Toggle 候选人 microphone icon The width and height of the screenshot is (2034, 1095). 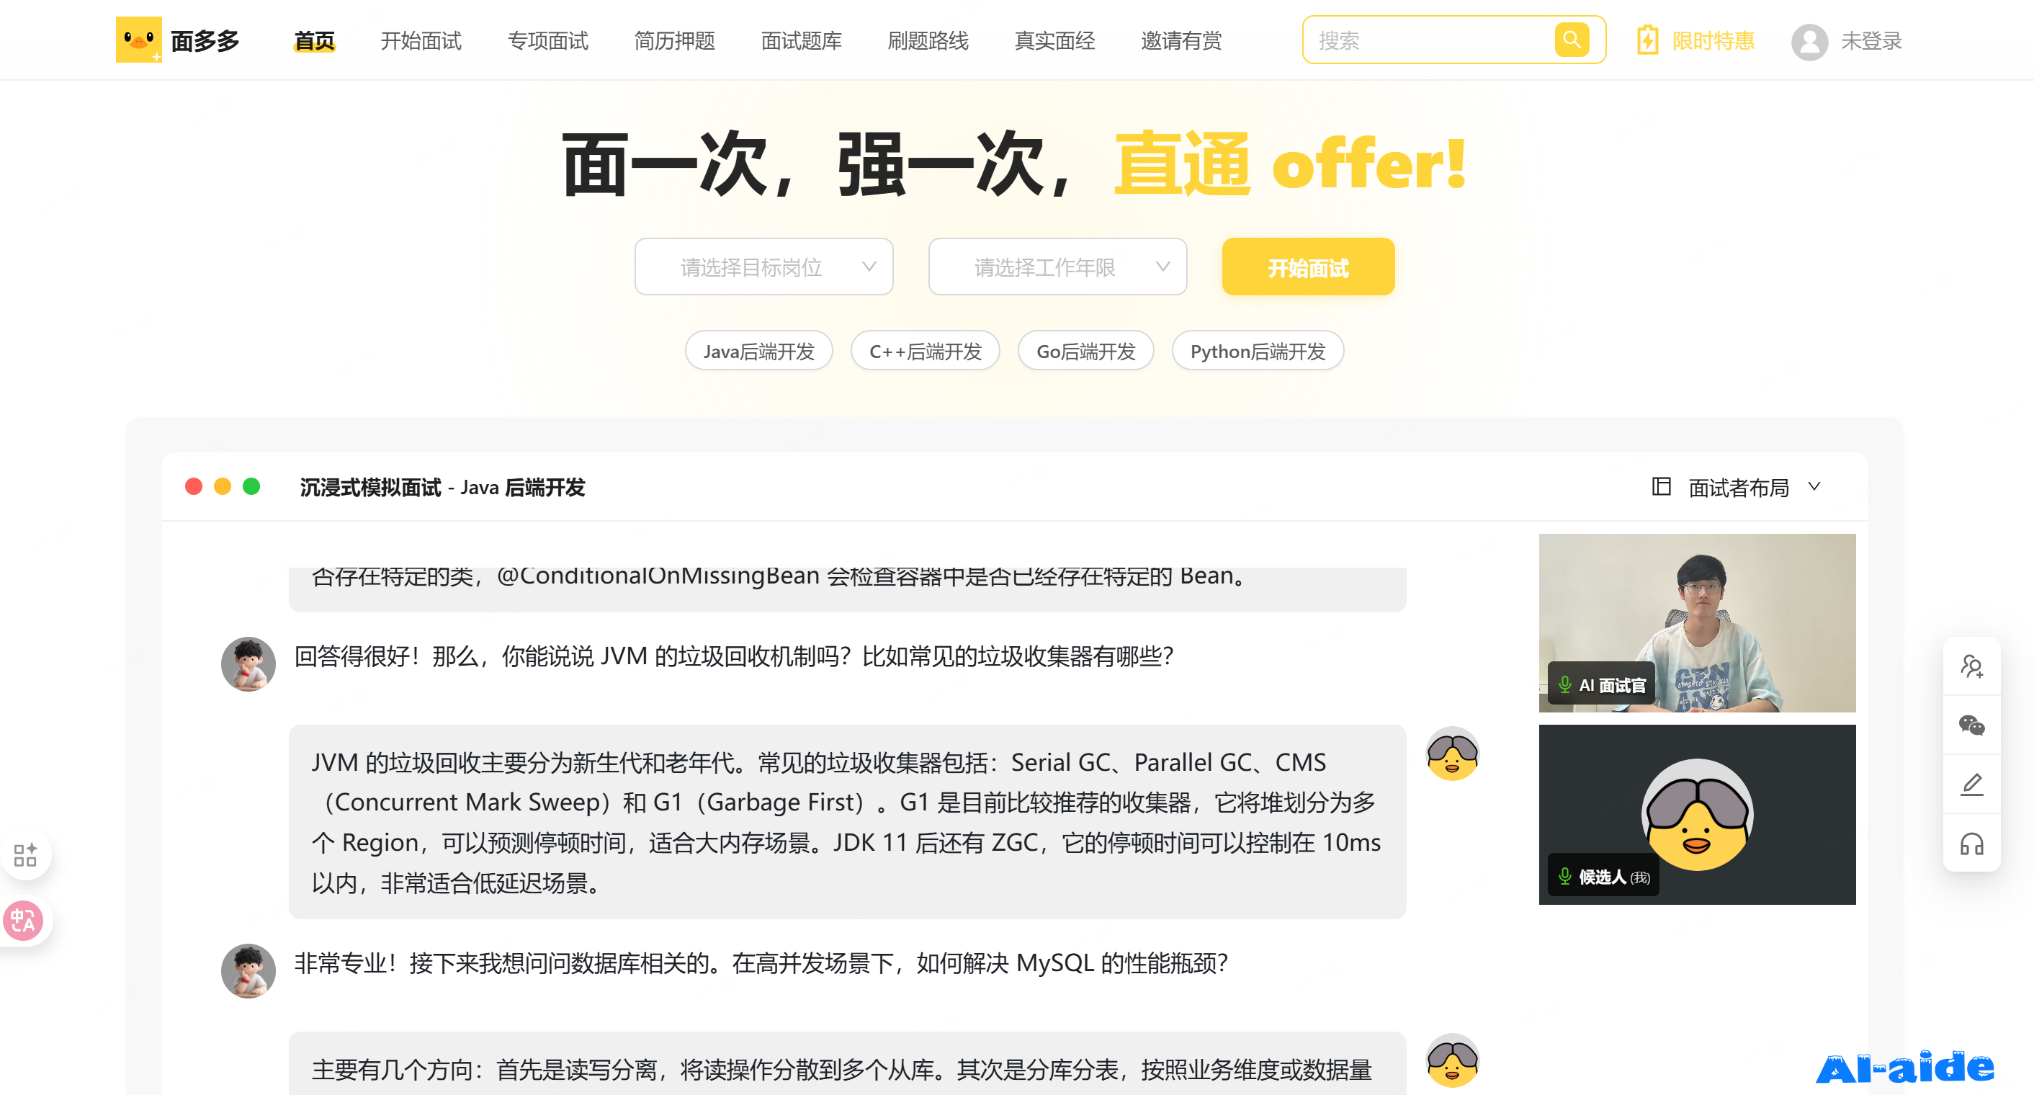tap(1564, 875)
